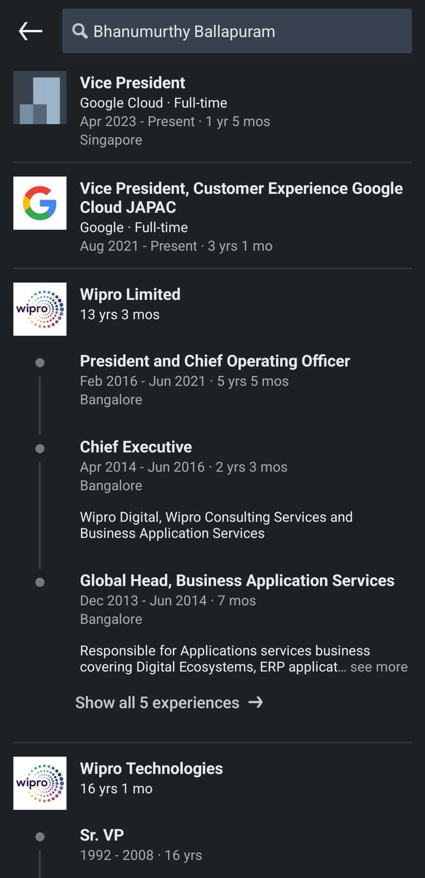The width and height of the screenshot is (425, 878).
Task: Open the Vice President Google Cloud entry
Action: click(132, 83)
